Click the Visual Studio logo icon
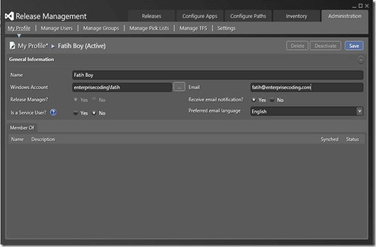This screenshot has height=247, width=376. (x=9, y=16)
